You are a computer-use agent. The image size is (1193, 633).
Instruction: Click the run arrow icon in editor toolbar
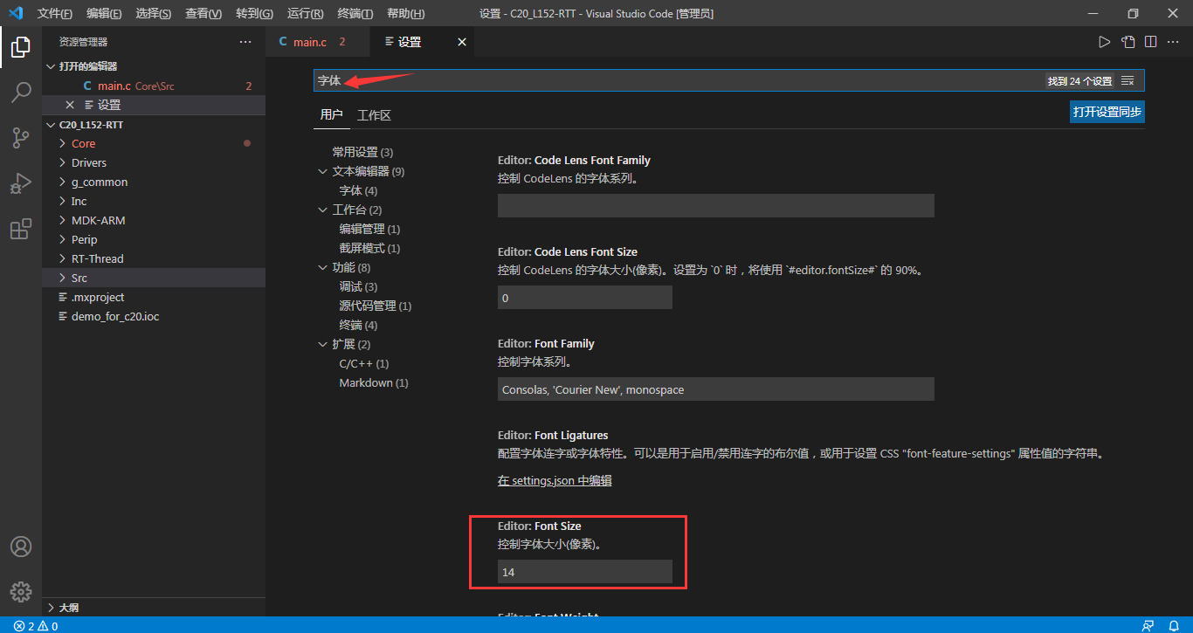(x=1105, y=42)
